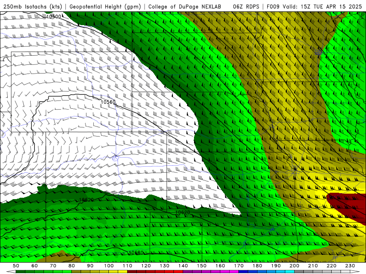Viewport: 366px width, 274px height.
Task: Click the 'Geopotential Height (gpm)' header text
Action: [x=105, y=6]
